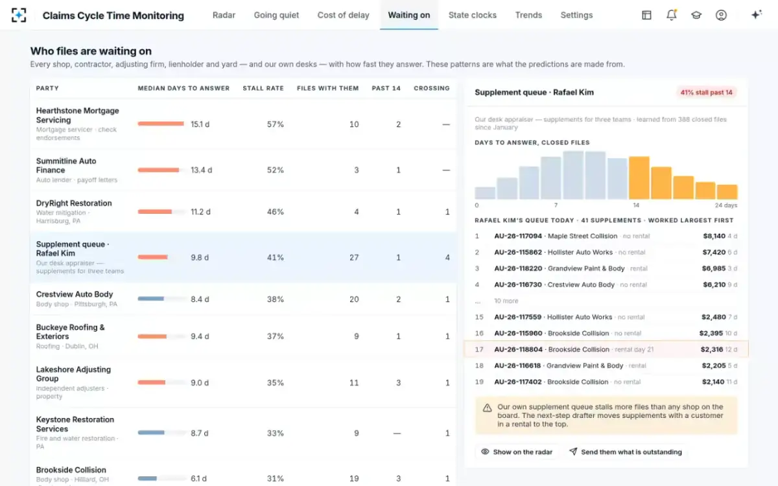This screenshot has width=778, height=486.
Task: Click the paper plane send icon
Action: coord(573,452)
